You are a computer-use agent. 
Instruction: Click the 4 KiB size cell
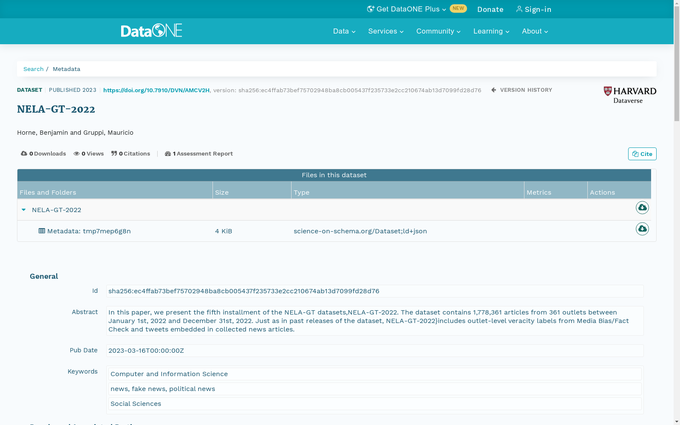[x=224, y=231]
